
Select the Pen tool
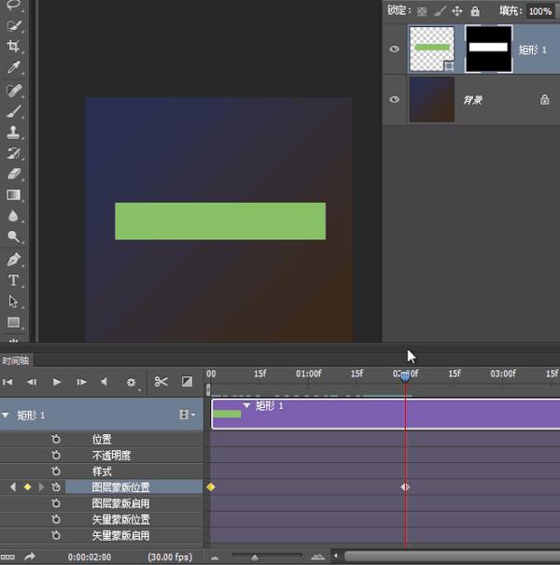click(x=14, y=260)
